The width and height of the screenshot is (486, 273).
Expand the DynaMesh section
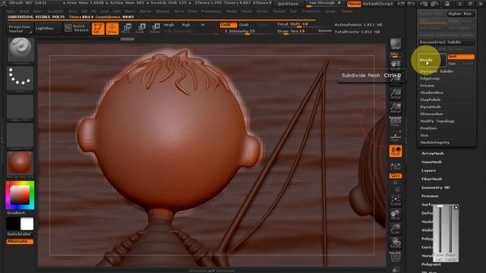(431, 107)
